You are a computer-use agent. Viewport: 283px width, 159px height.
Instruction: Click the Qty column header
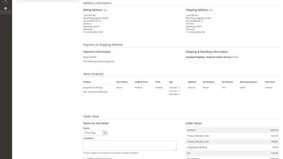171,82
